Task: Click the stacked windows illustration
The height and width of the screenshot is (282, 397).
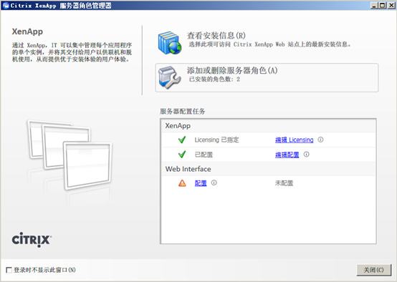Action: click(x=70, y=155)
